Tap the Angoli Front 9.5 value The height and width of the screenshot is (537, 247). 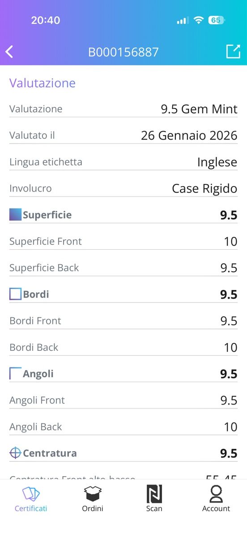click(x=229, y=400)
